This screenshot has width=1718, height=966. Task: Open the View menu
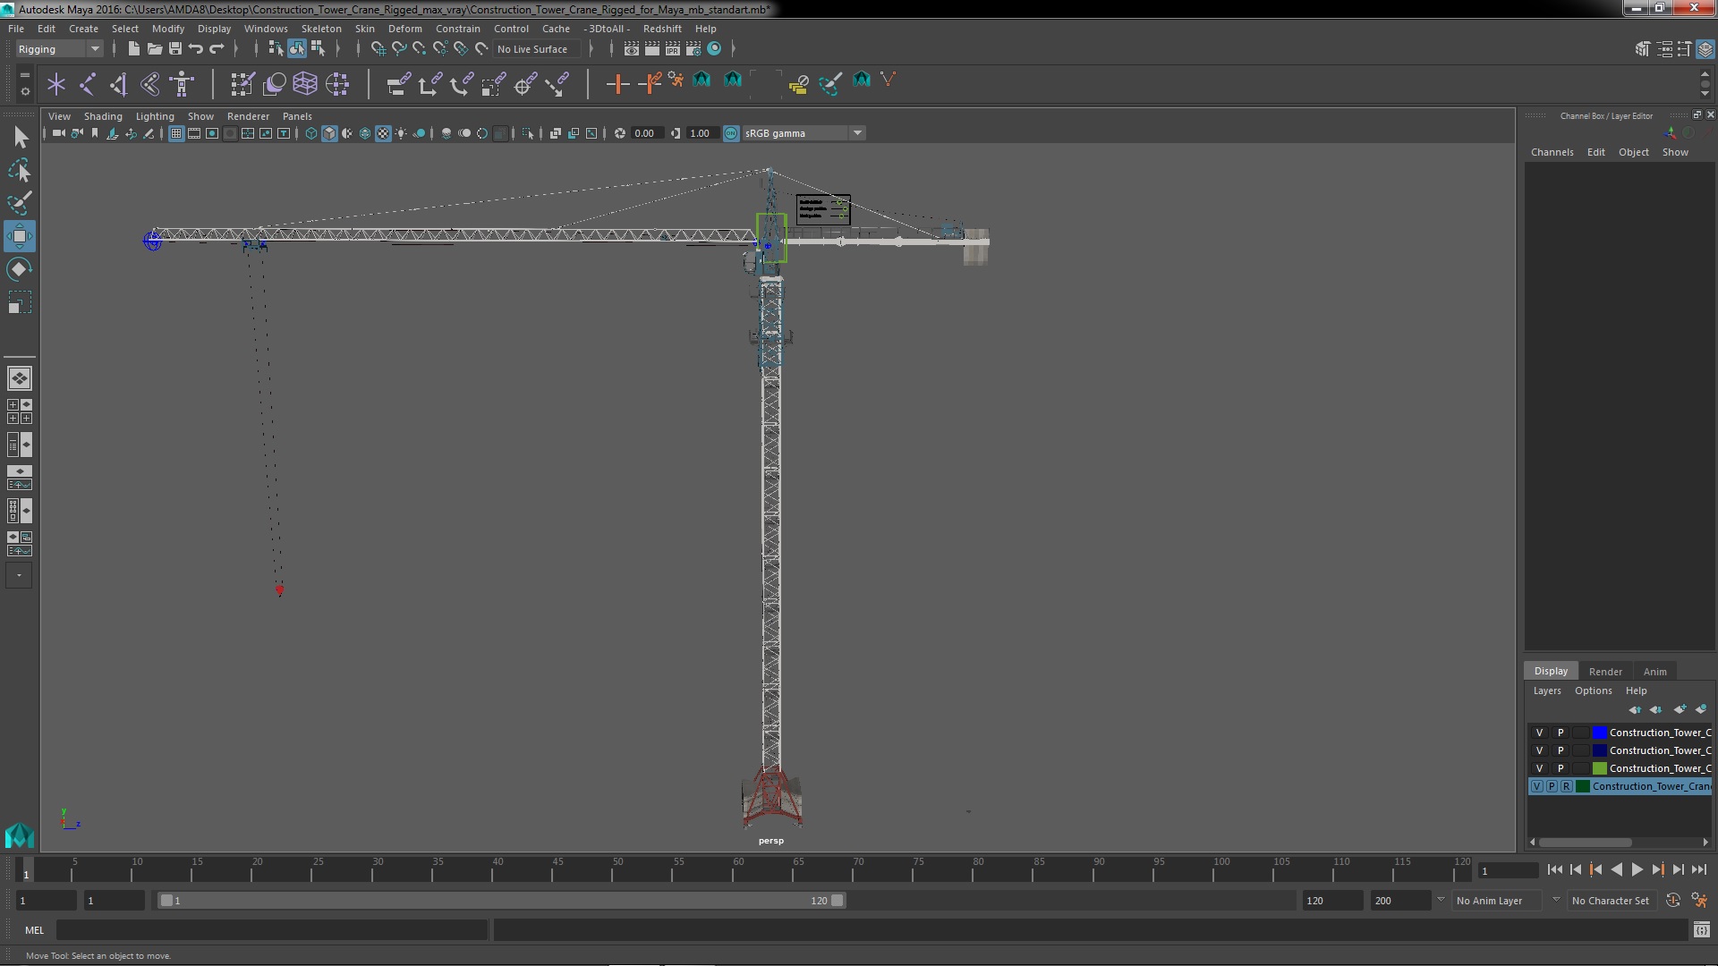coord(58,115)
